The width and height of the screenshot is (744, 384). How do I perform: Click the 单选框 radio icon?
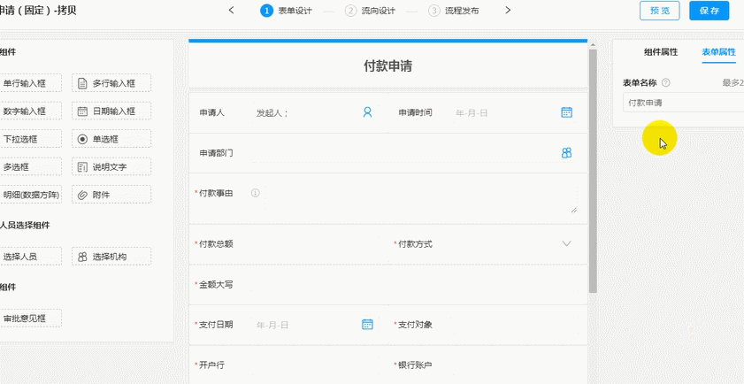tap(82, 139)
